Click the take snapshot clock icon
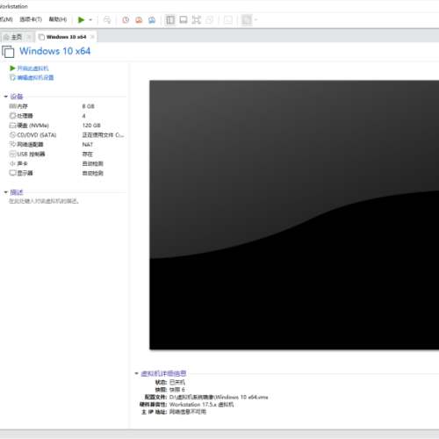This screenshot has width=439, height=439. [x=126, y=20]
